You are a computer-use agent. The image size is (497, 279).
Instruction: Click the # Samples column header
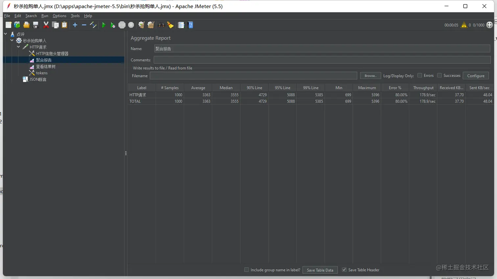coord(170,88)
